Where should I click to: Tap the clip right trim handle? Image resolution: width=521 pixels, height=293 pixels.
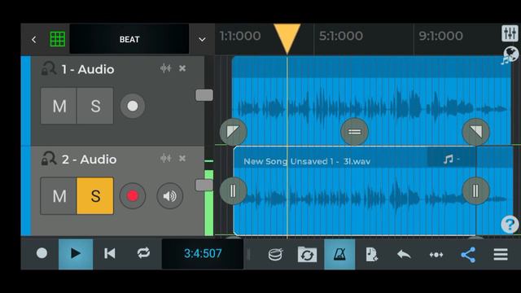tap(475, 190)
